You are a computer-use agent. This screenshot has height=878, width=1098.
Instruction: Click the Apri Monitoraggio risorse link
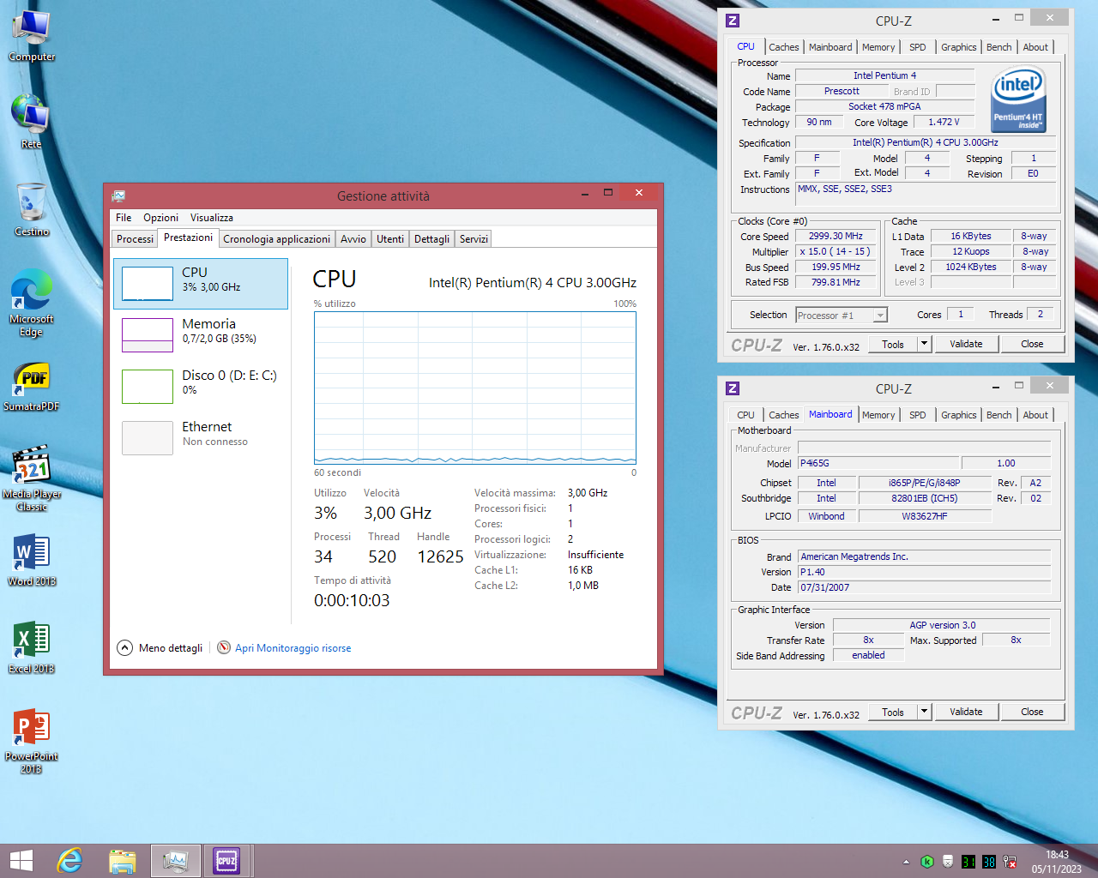coord(293,648)
